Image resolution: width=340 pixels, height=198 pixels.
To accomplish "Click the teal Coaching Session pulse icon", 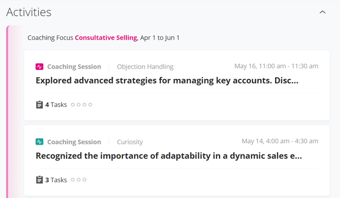I will coord(39,142).
